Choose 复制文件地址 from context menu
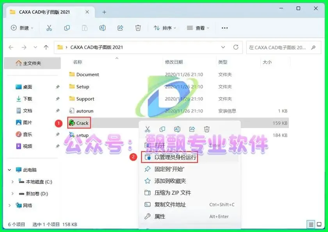328x232 pixels. pyautogui.click(x=189, y=205)
